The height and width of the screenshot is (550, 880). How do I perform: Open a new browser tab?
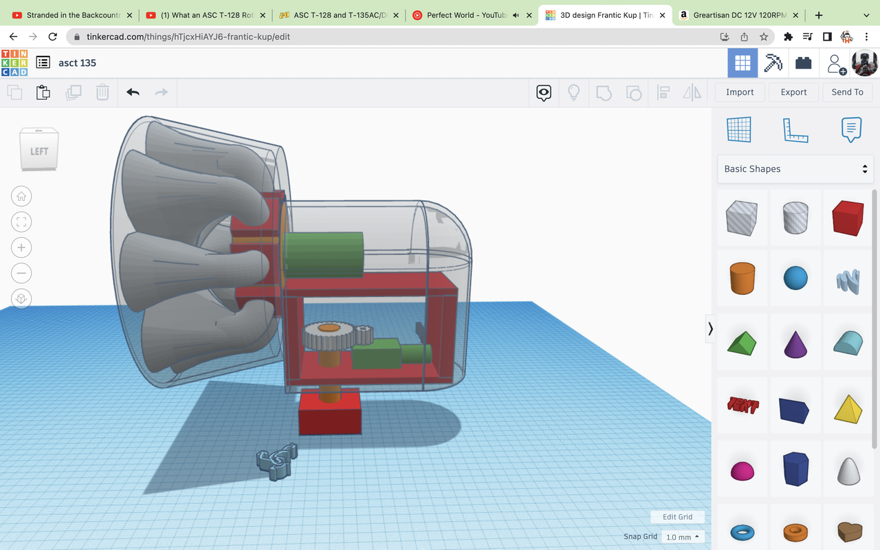819,15
